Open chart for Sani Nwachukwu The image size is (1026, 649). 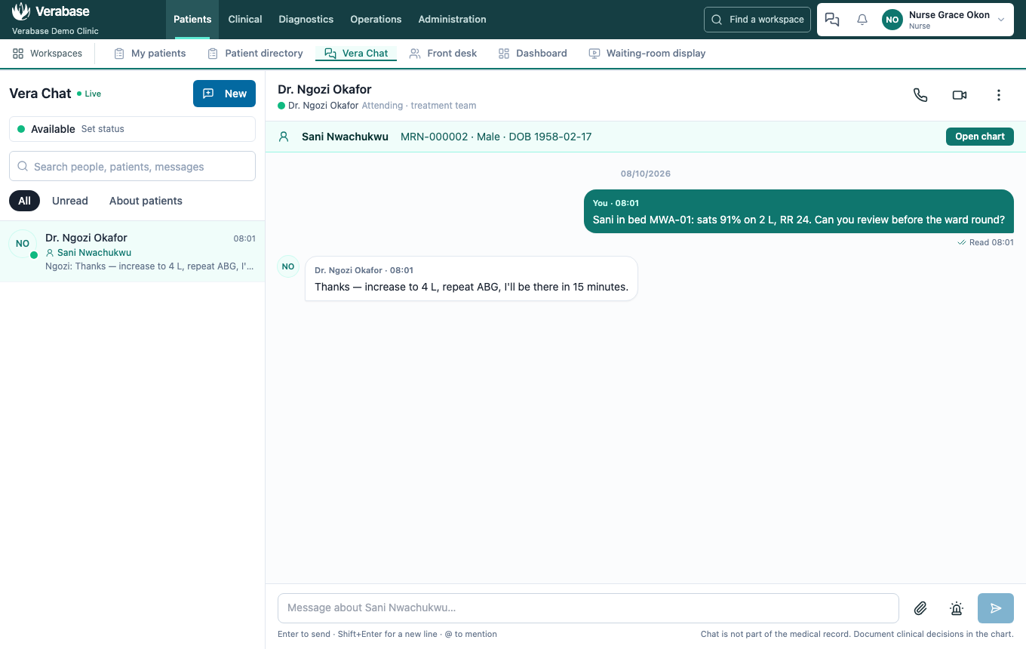(x=980, y=137)
